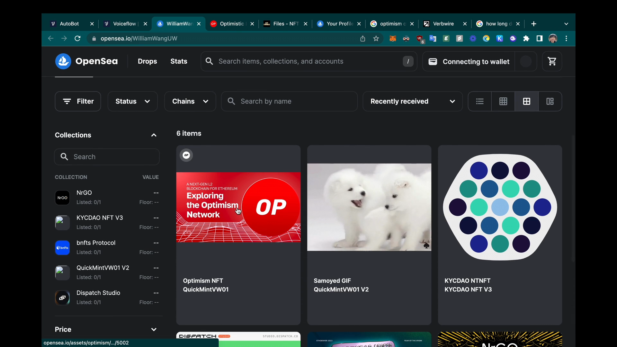Click the blue K extension icon
This screenshot has height=347, width=617.
499,39
